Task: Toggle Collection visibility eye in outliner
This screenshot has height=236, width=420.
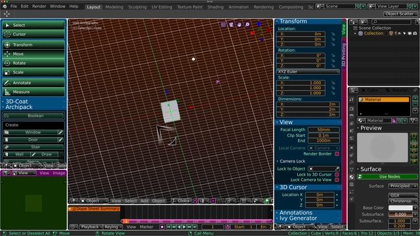Action: tap(400, 33)
